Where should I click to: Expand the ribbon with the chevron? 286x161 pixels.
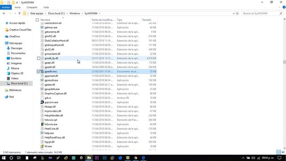[279, 7]
